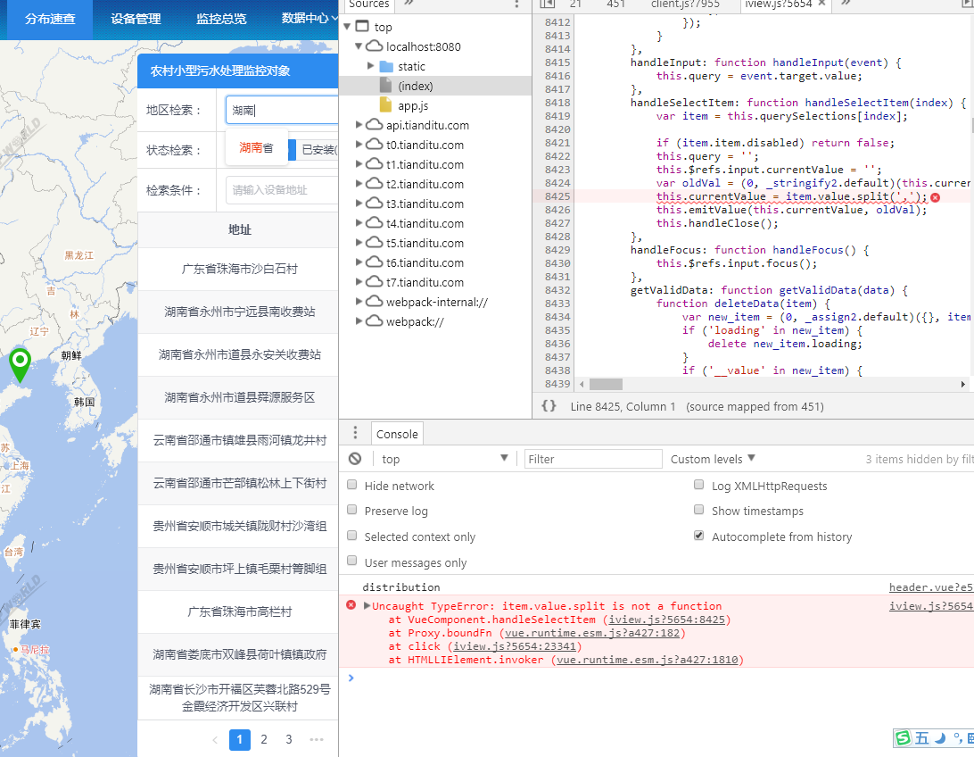
Task: Follow the iview.js?5654 error link
Action: tap(931, 605)
